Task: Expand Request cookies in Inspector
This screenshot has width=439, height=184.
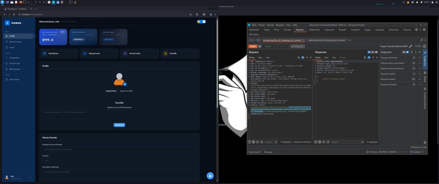Action: coord(401,74)
